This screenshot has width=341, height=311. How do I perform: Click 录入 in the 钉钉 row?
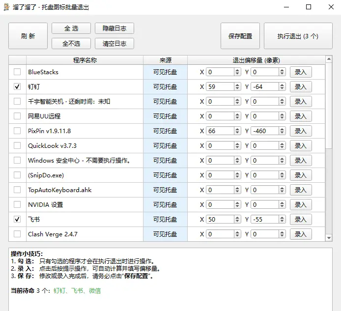[301, 87]
